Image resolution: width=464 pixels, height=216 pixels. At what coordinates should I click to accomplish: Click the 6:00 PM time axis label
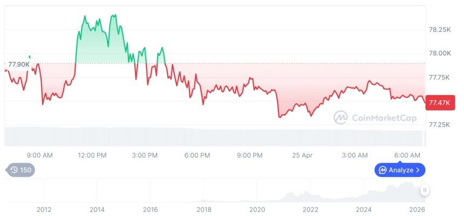tap(197, 155)
